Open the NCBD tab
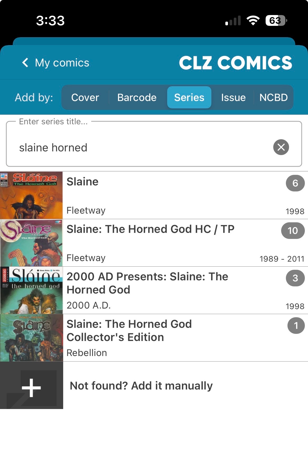 274,98
